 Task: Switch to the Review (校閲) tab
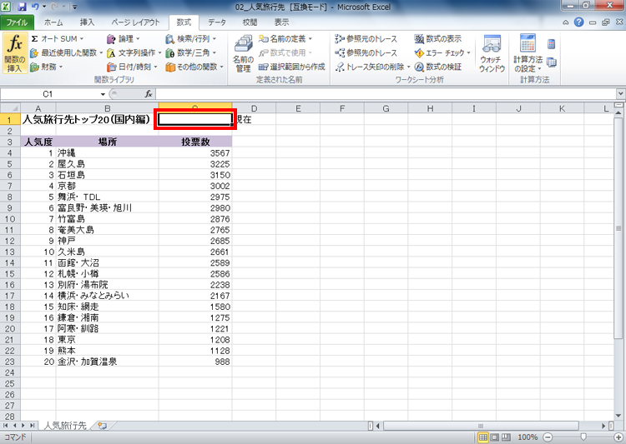pyautogui.click(x=250, y=22)
